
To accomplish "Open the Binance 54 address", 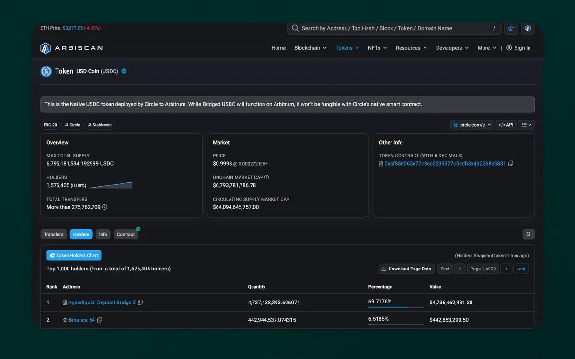I will coord(82,320).
